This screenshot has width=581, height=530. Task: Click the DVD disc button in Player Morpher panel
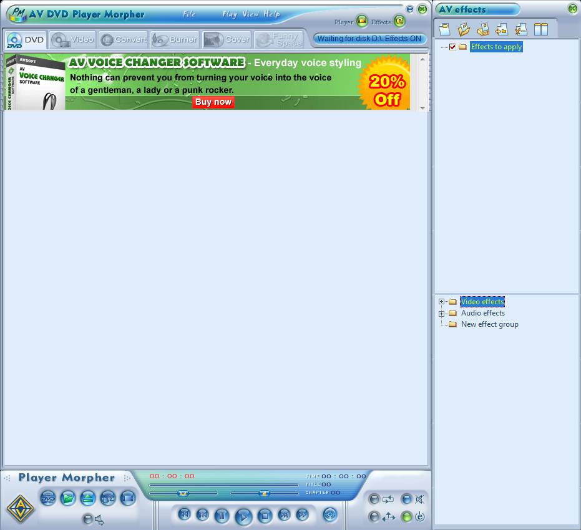coord(48,498)
